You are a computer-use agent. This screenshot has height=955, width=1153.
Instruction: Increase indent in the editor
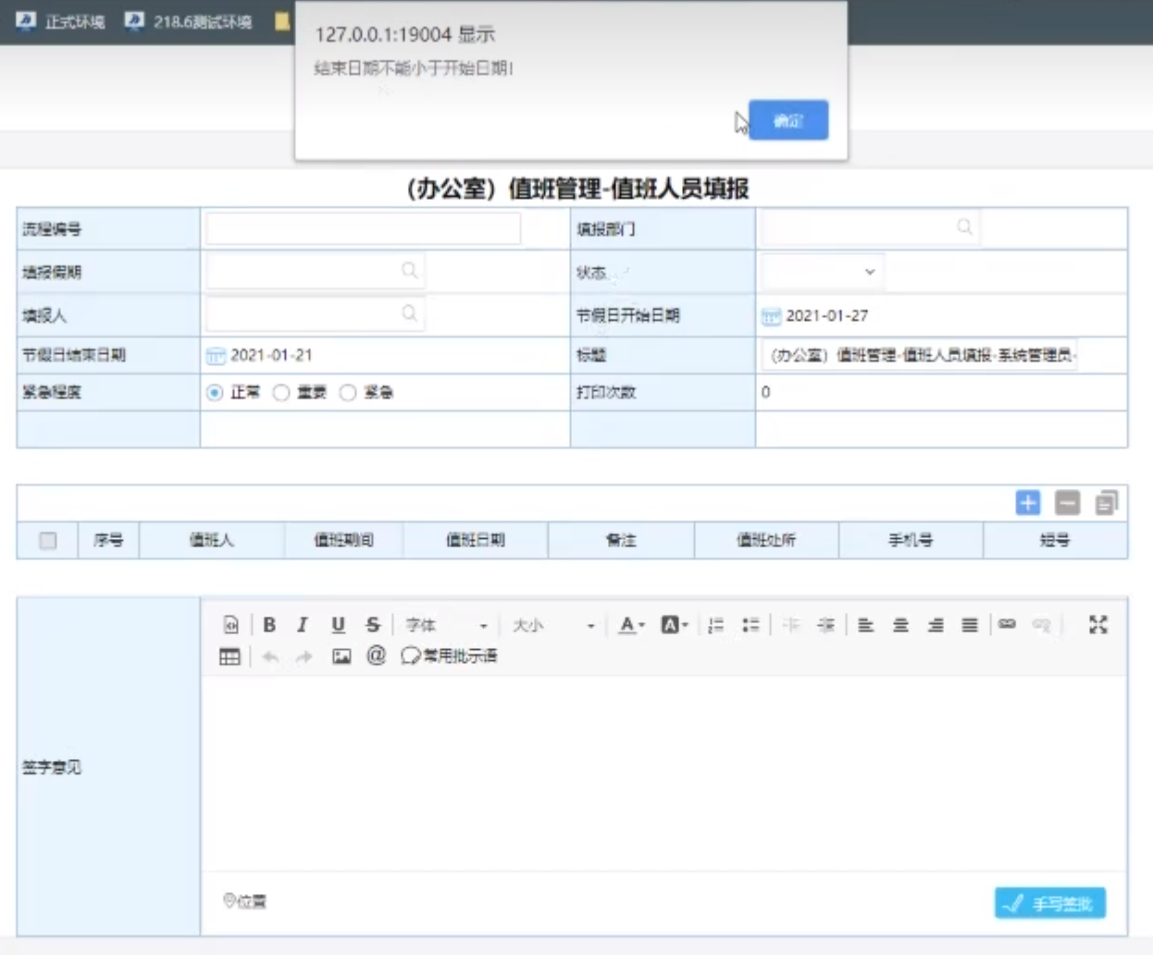(x=826, y=625)
